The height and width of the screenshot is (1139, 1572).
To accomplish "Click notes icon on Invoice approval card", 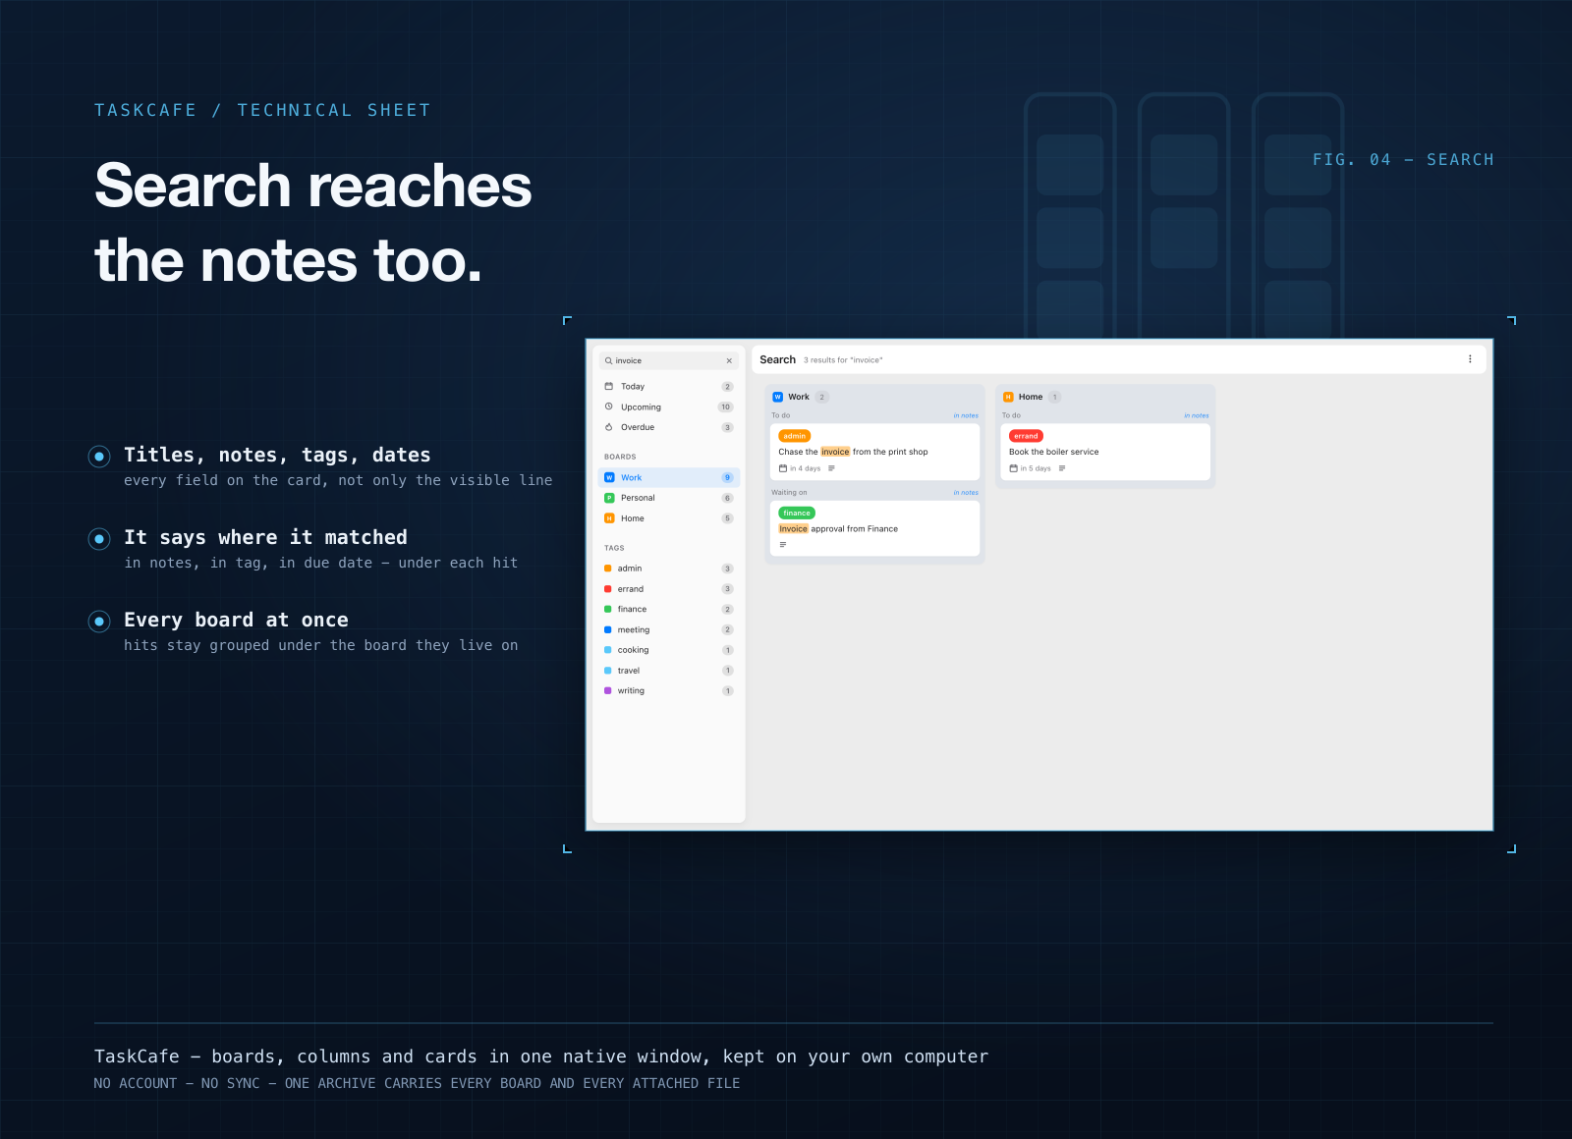I will click(783, 544).
